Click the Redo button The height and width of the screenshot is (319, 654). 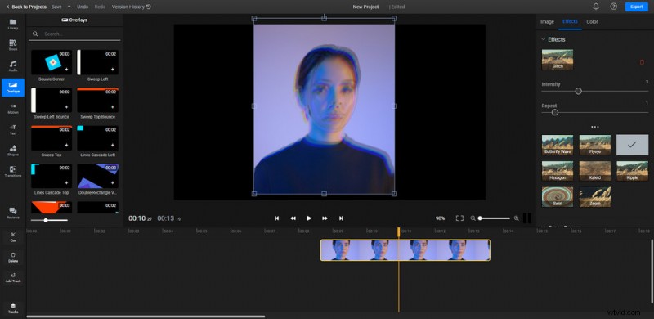point(100,7)
